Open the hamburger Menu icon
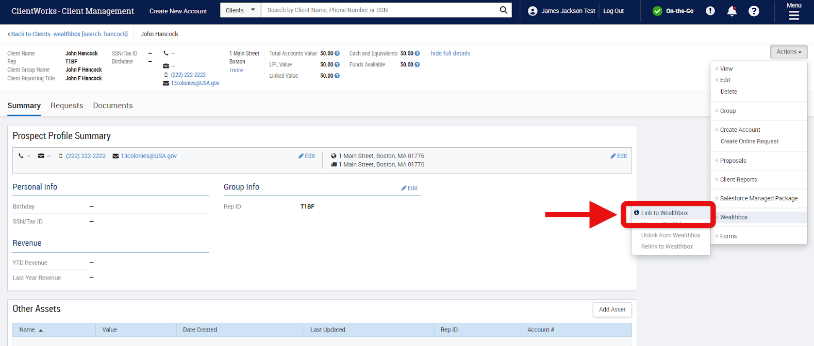Viewport: 814px width, 346px height. (793, 15)
